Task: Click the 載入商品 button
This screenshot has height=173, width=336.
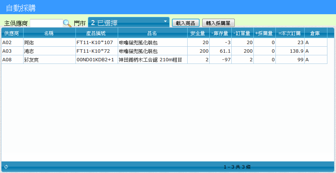Action: click(186, 23)
